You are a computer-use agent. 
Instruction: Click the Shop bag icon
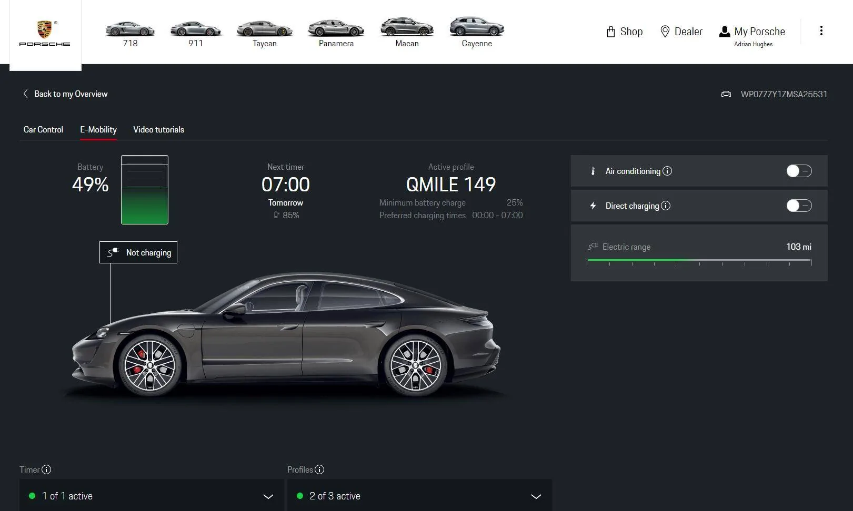tap(610, 32)
